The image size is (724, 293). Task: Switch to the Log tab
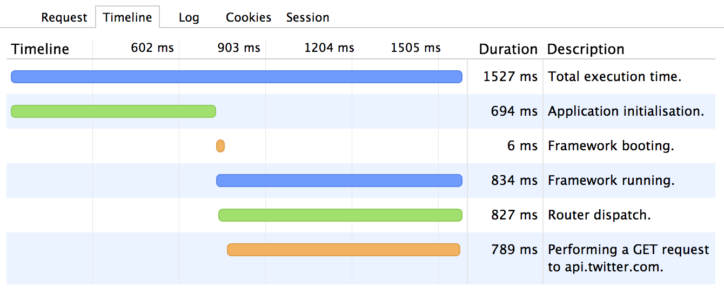tap(189, 17)
